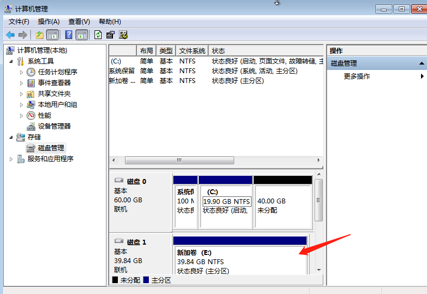Click 60.00 GB size label of 磁盘 0

coord(128,200)
